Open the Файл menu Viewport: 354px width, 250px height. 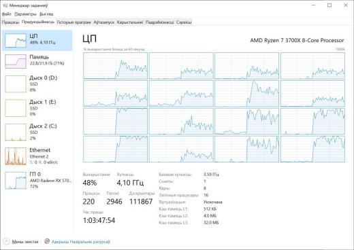(7, 14)
